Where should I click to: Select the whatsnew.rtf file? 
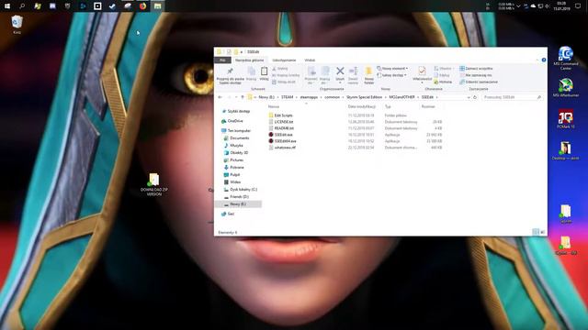pyautogui.click(x=282, y=148)
